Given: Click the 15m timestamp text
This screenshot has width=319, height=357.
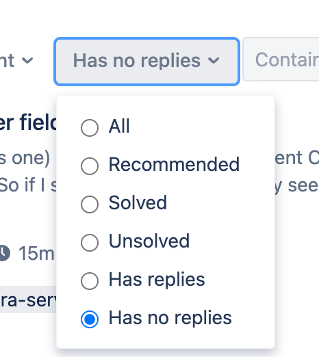Looking at the screenshot, I should 36,254.
